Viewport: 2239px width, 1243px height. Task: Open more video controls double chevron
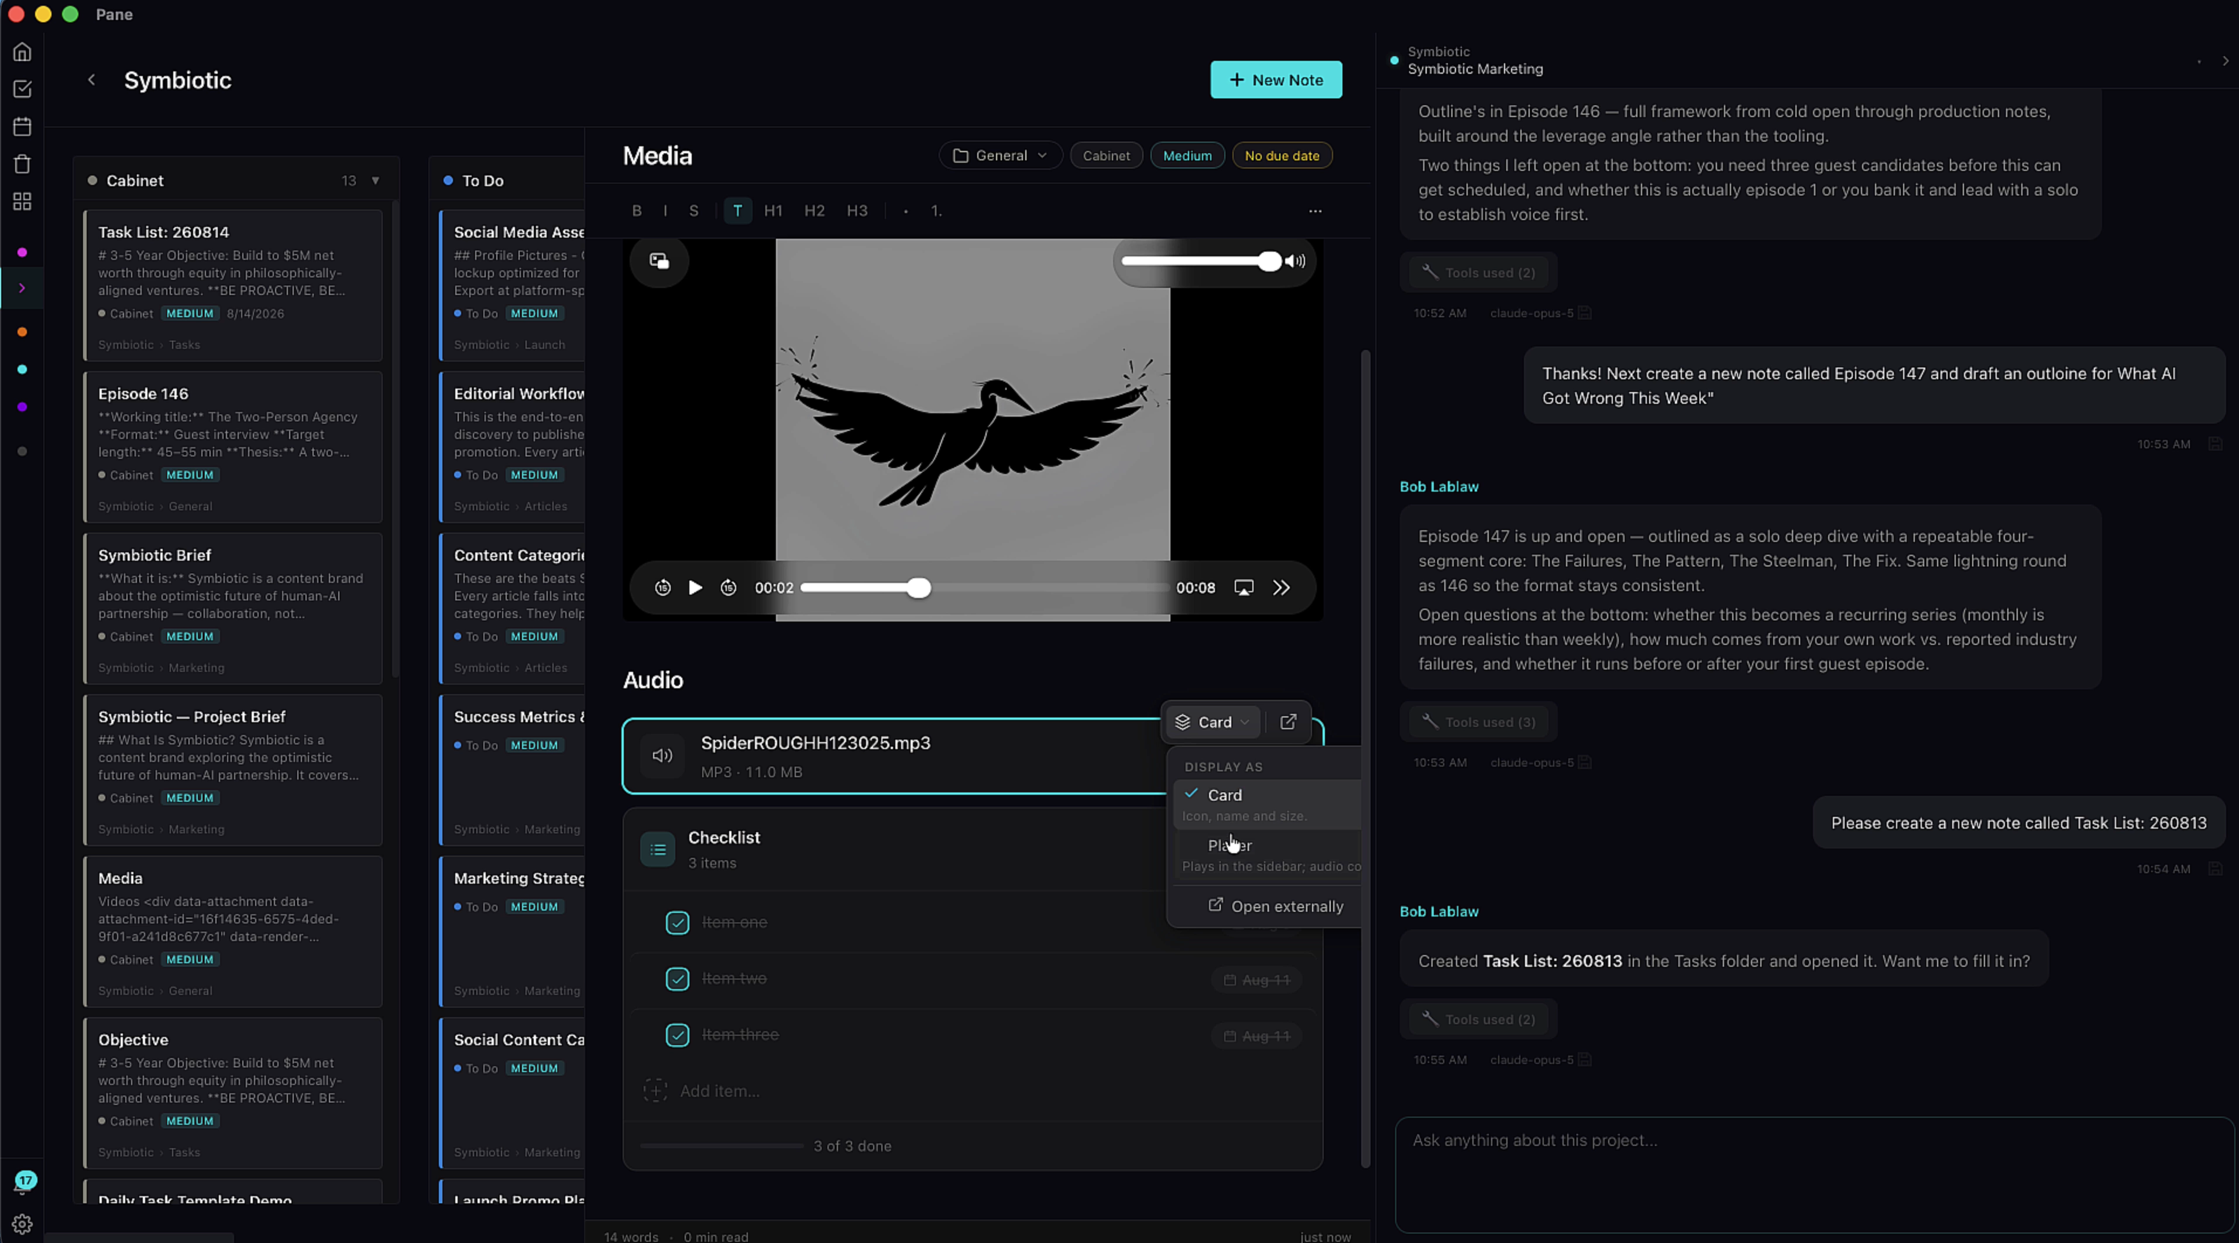pos(1281,588)
